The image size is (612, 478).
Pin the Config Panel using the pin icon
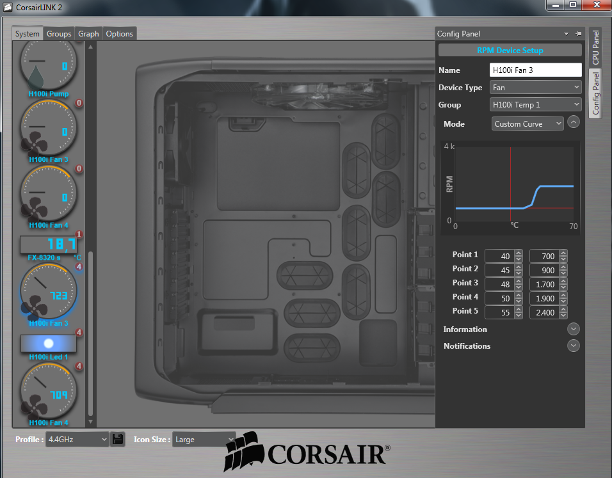(x=578, y=34)
